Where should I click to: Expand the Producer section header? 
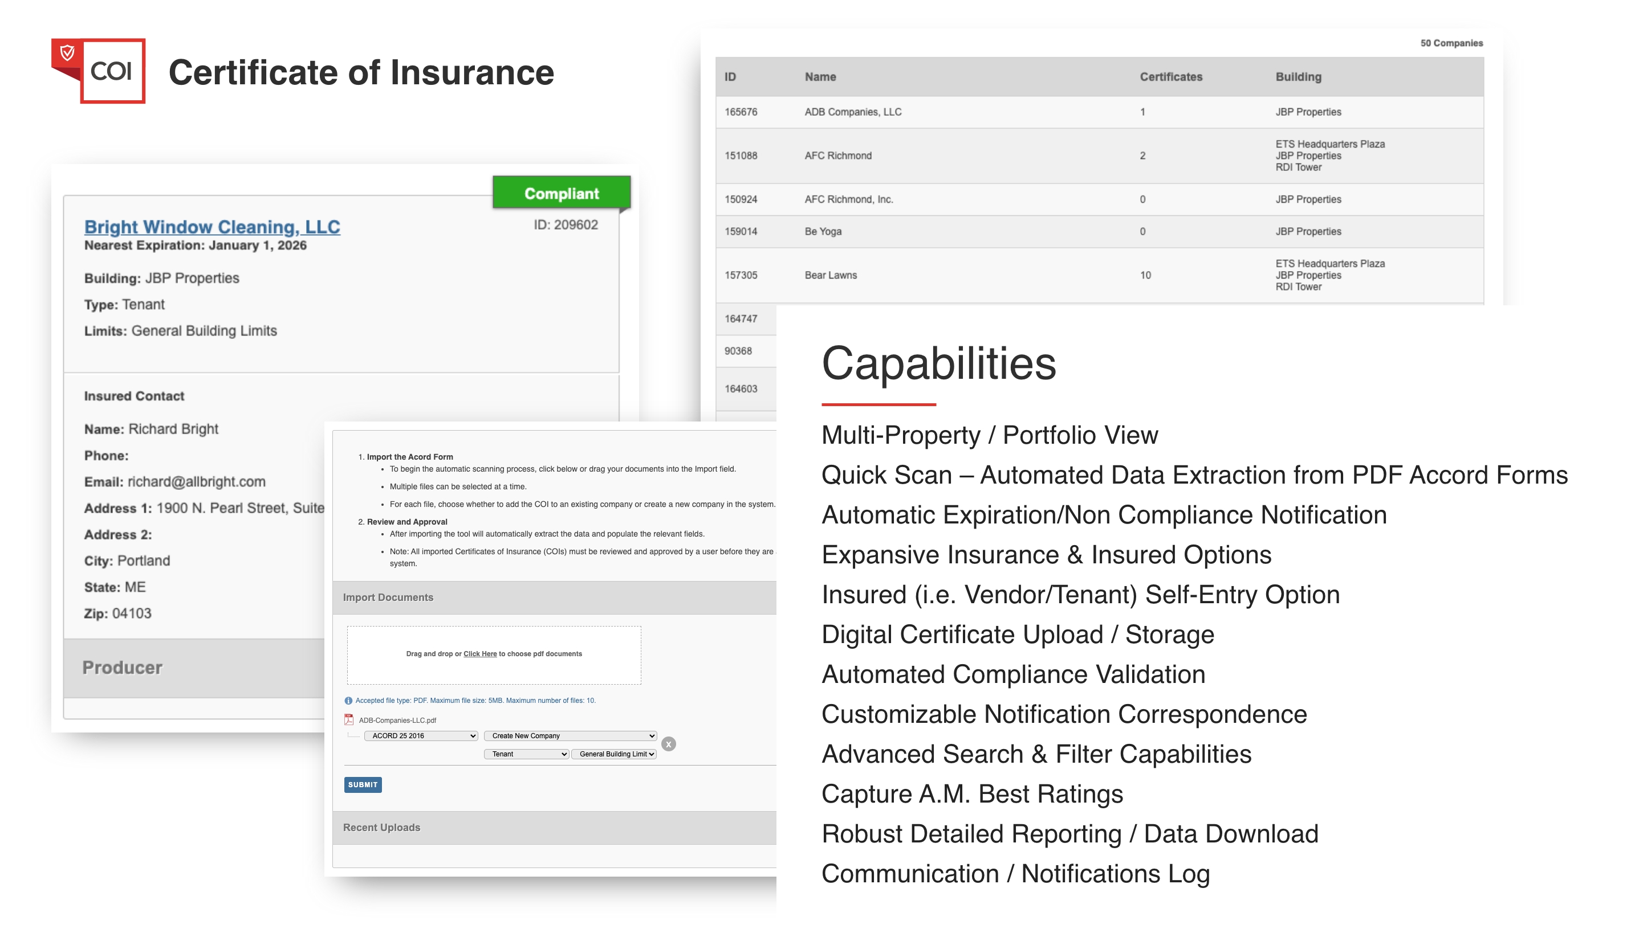tap(194, 668)
